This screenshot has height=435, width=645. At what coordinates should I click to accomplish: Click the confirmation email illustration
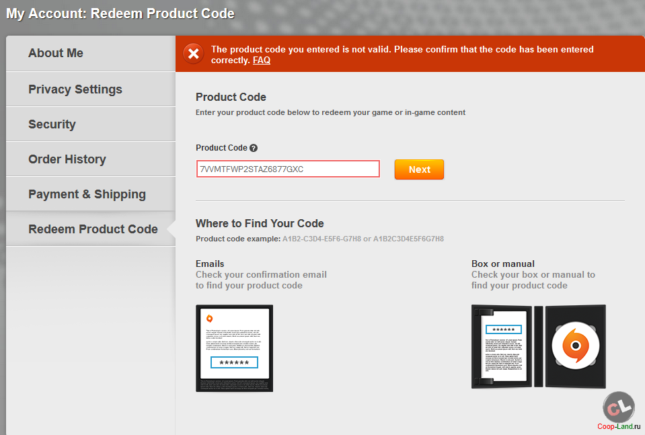point(235,348)
